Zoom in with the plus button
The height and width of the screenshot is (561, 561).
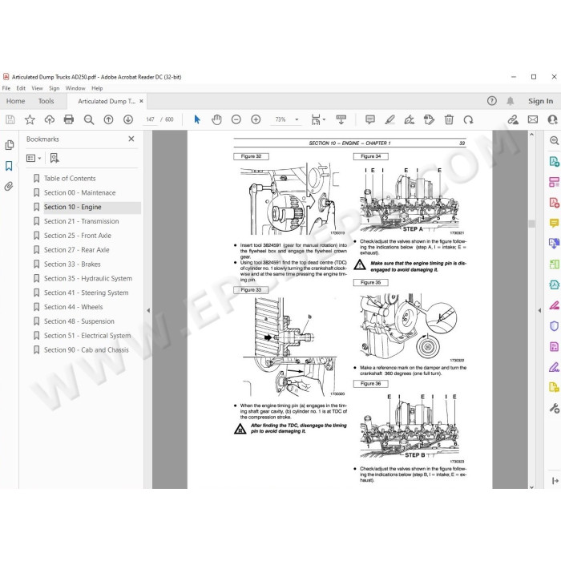coord(256,119)
